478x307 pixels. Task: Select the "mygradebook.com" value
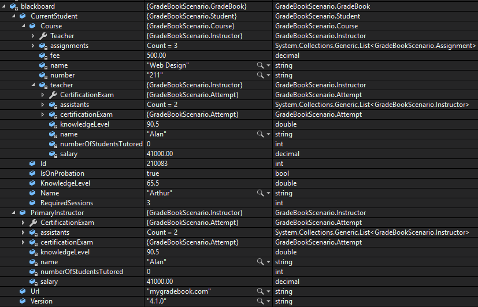[179, 291]
